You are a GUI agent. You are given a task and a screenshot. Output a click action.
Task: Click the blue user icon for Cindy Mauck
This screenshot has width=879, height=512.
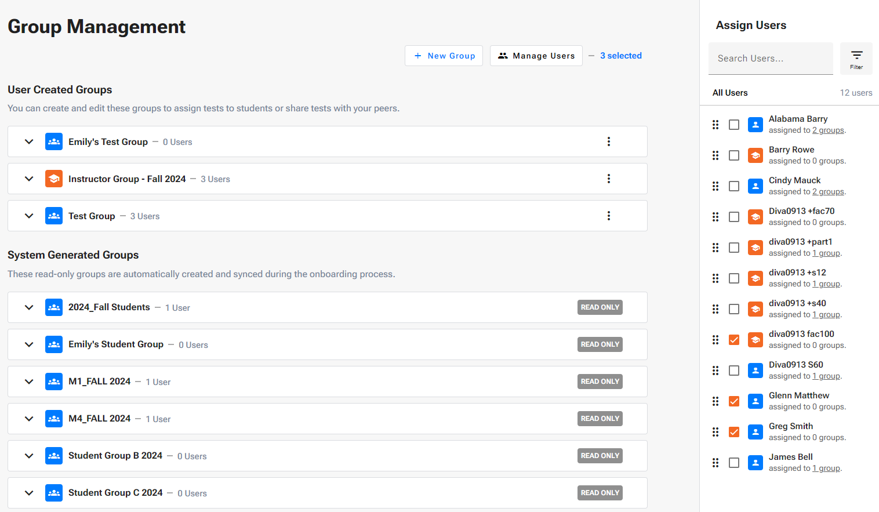click(x=755, y=186)
